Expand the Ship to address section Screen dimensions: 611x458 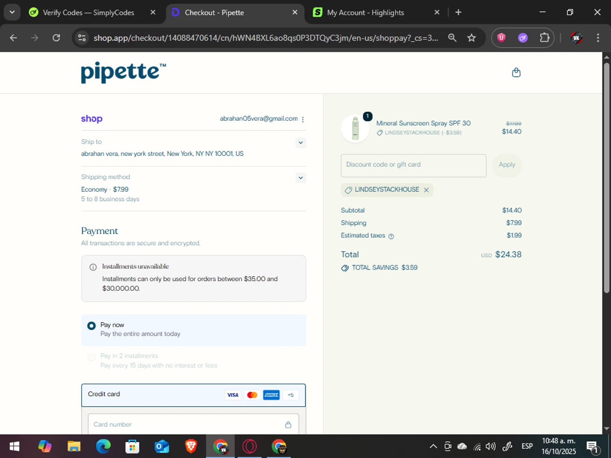click(x=301, y=142)
